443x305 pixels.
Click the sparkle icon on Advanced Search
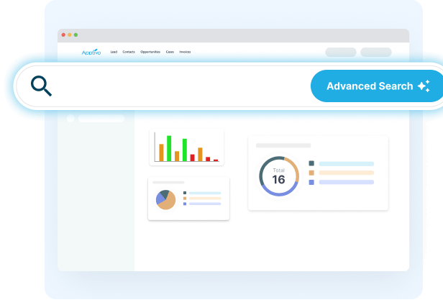[424, 86]
